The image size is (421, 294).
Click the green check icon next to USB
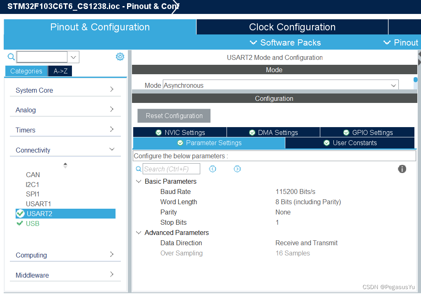coord(19,223)
